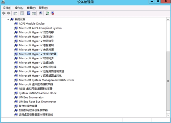Open the 操作(A) menu

[19, 8]
